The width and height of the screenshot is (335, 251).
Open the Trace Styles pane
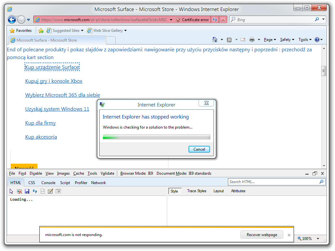(x=197, y=191)
